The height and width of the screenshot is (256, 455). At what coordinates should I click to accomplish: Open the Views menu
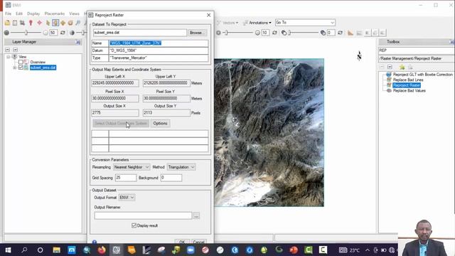[74, 14]
